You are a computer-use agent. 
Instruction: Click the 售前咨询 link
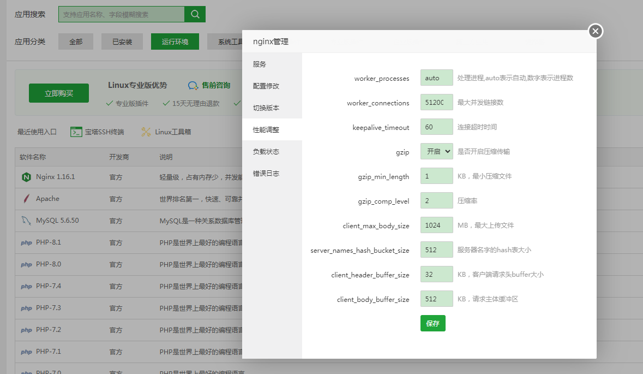pos(216,85)
